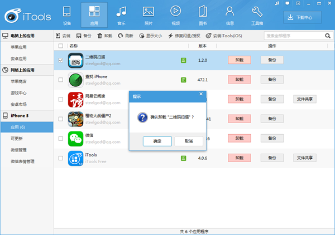Toggle the select-all checkbox in header
335x235 pixels.
click(x=61, y=46)
